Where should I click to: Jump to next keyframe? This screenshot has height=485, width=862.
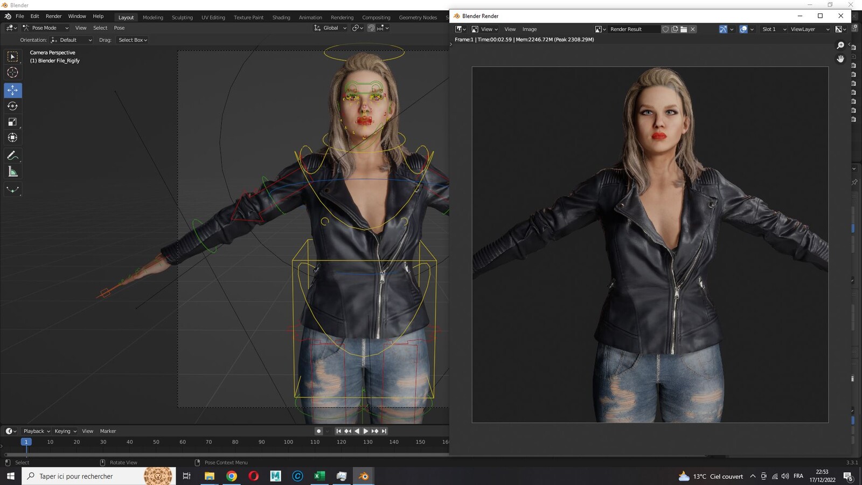click(375, 431)
